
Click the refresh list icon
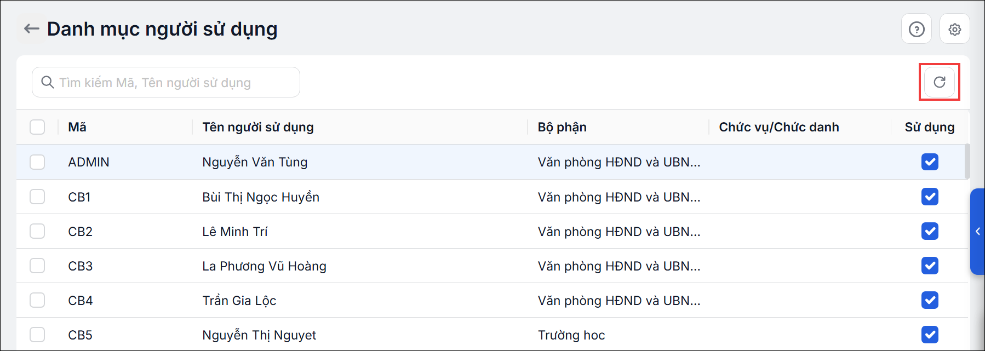(x=940, y=82)
